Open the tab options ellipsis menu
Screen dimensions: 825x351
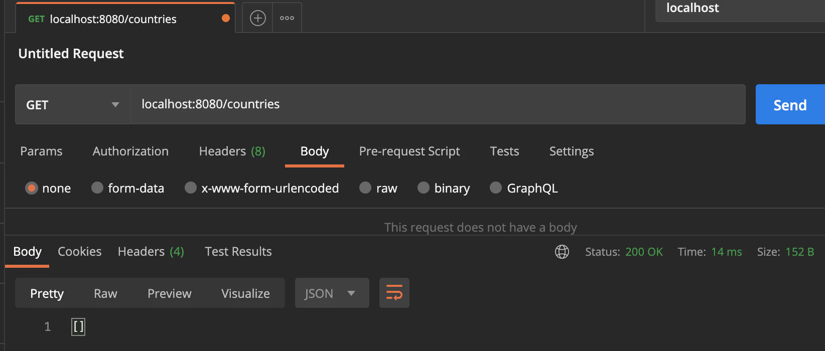click(287, 19)
